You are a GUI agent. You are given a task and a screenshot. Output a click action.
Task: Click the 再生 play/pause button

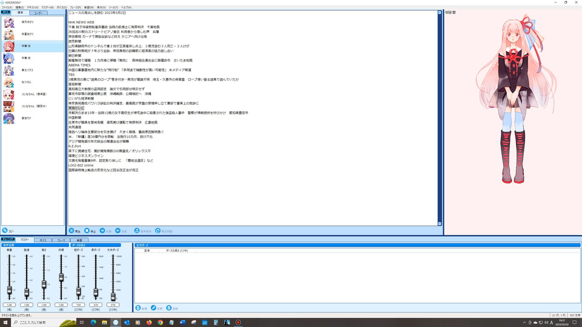tap(75, 231)
